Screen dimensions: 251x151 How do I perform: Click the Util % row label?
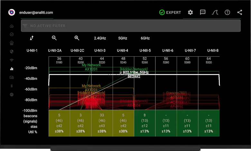(x=33, y=132)
